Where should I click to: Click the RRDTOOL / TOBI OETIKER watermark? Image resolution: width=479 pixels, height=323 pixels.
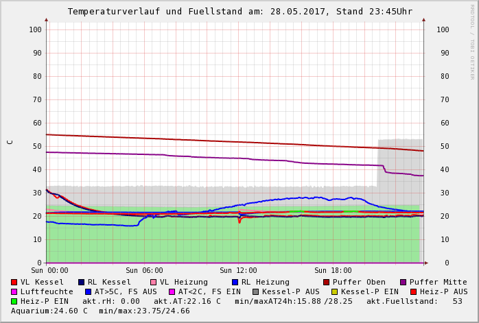point(472,41)
